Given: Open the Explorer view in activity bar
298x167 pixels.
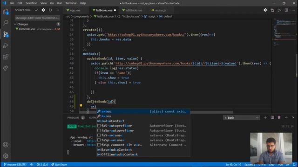Looking at the screenshot, I should (x=6, y=12).
